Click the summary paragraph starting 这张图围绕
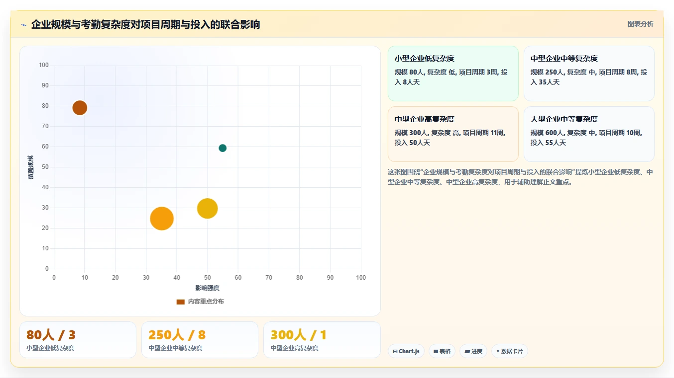 pos(521,177)
